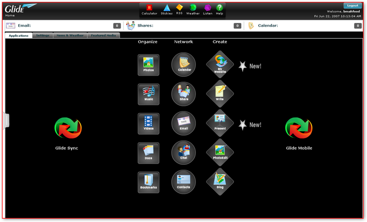Open the Listen player icon

(208, 10)
